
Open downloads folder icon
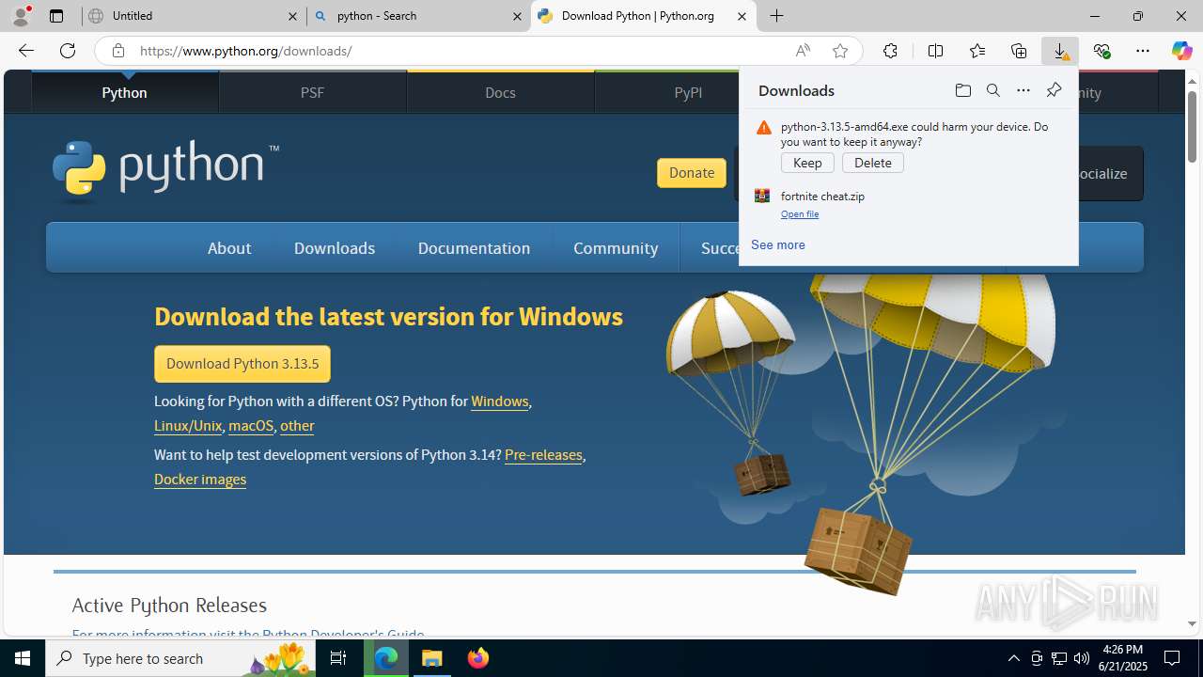(x=962, y=90)
